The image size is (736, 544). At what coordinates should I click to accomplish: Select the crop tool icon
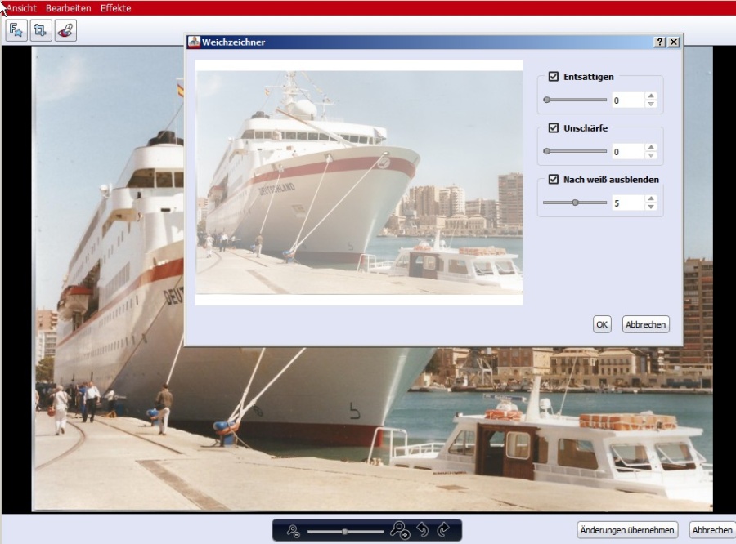(41, 30)
